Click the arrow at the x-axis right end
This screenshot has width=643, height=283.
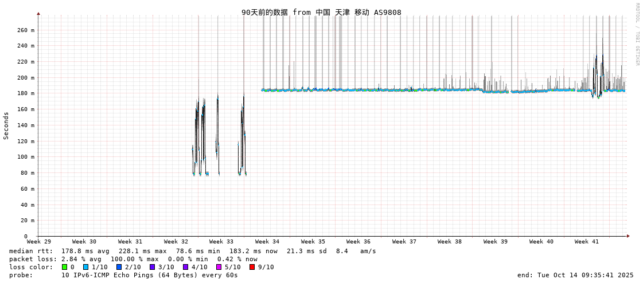tap(628, 235)
